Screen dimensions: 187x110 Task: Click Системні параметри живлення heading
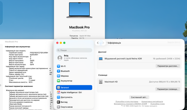coord(19,86)
